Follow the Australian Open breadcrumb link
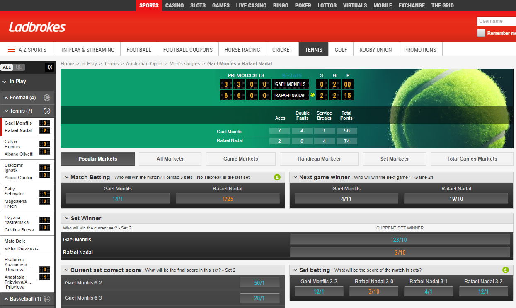Image resolution: width=516 pixels, height=308 pixels. coord(144,64)
